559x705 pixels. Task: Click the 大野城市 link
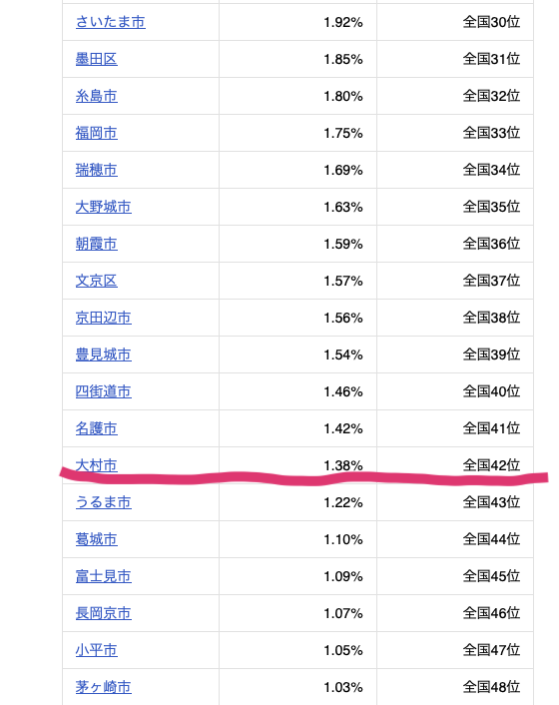(104, 207)
